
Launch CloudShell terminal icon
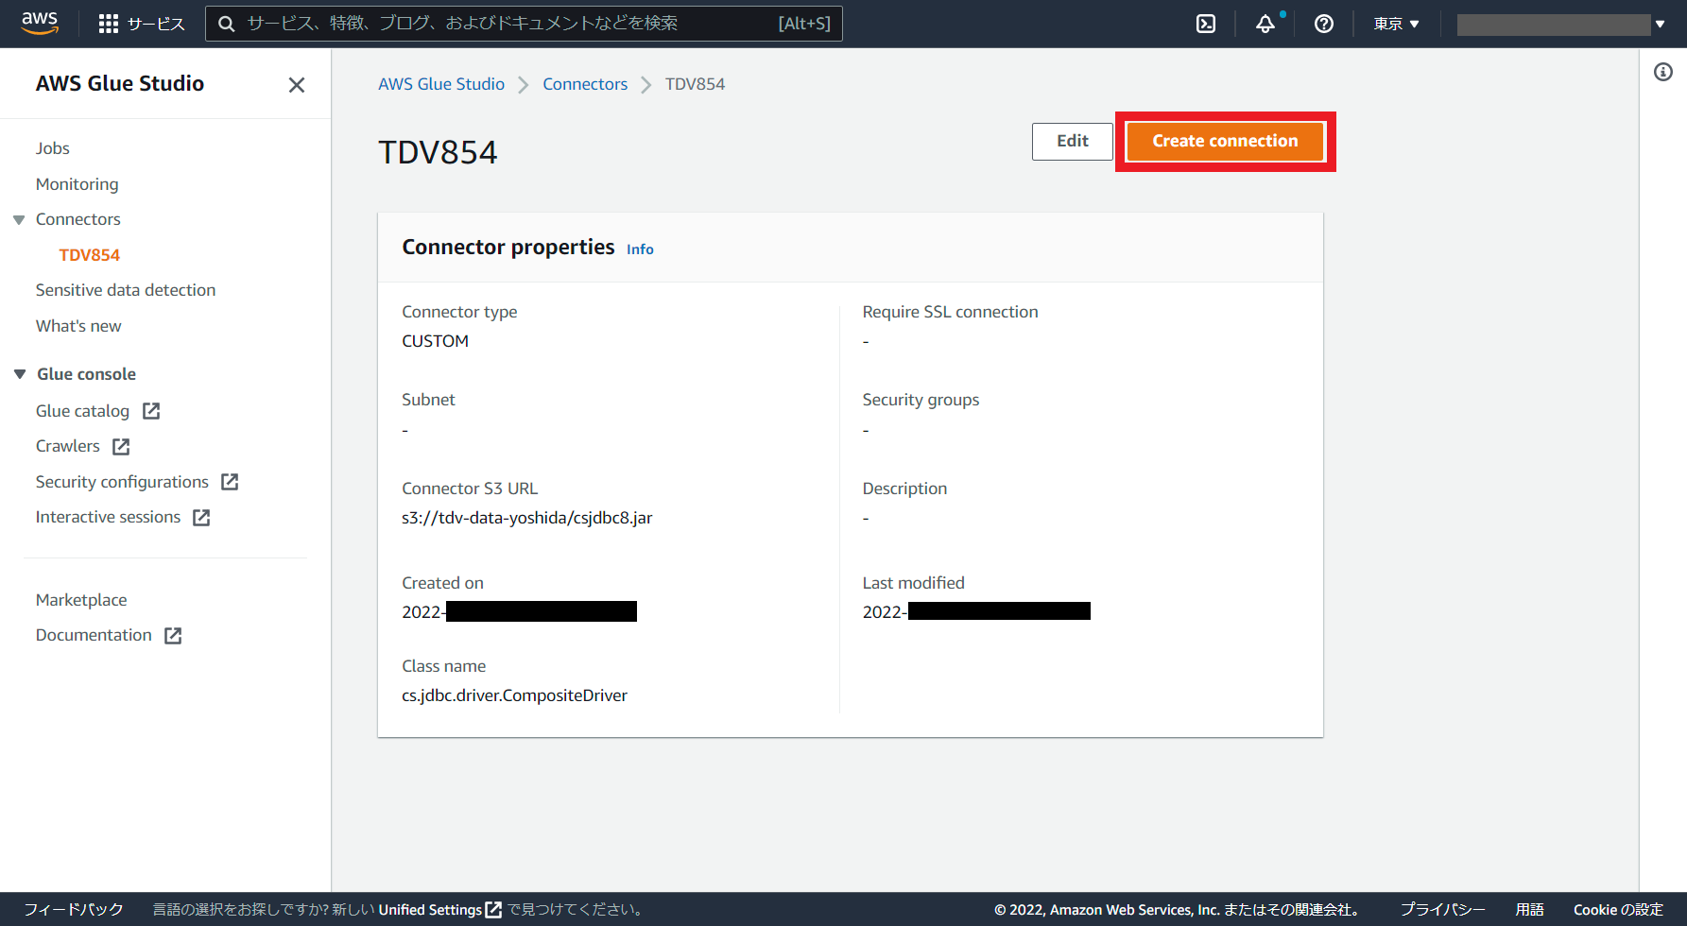pyautogui.click(x=1206, y=24)
